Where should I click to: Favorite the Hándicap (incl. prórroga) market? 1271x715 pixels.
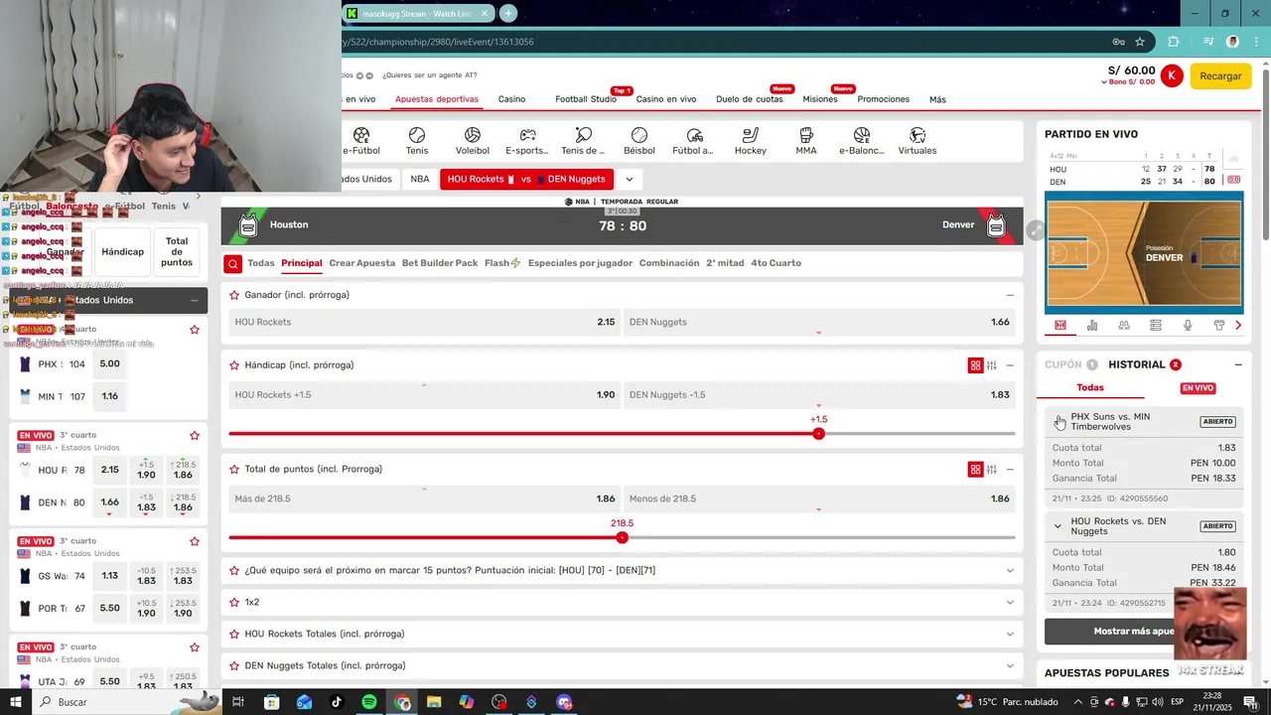tap(234, 365)
